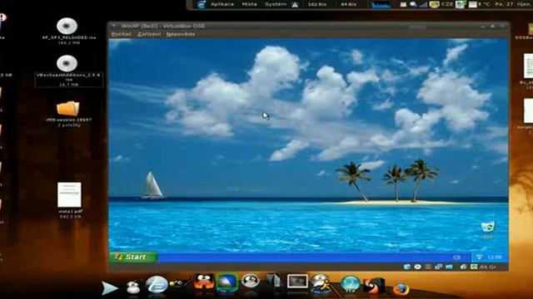Open the orange flame penguin dock icon
This screenshot has width=533, height=299.
[x=204, y=282]
